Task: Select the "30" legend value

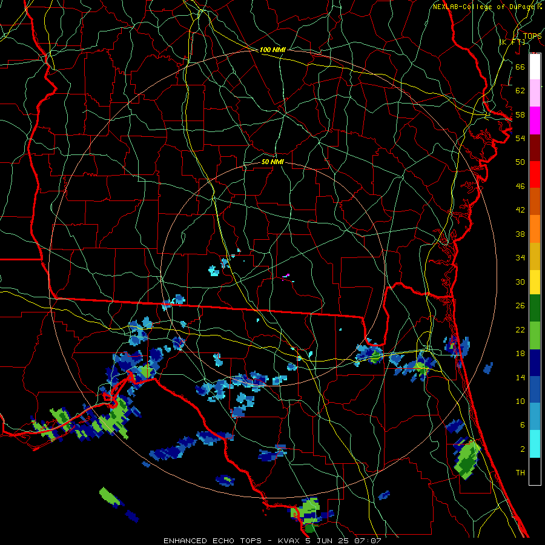Action: pos(520,282)
